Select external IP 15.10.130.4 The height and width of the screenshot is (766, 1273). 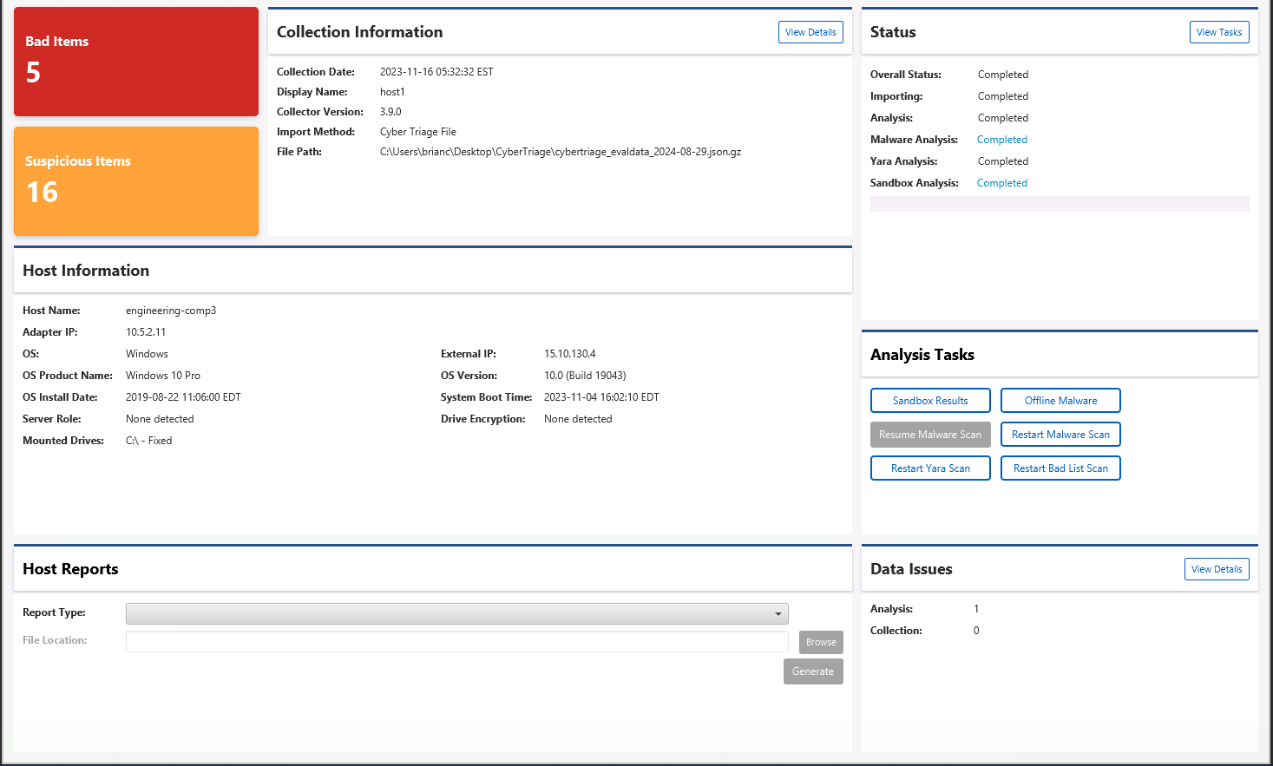pos(570,354)
